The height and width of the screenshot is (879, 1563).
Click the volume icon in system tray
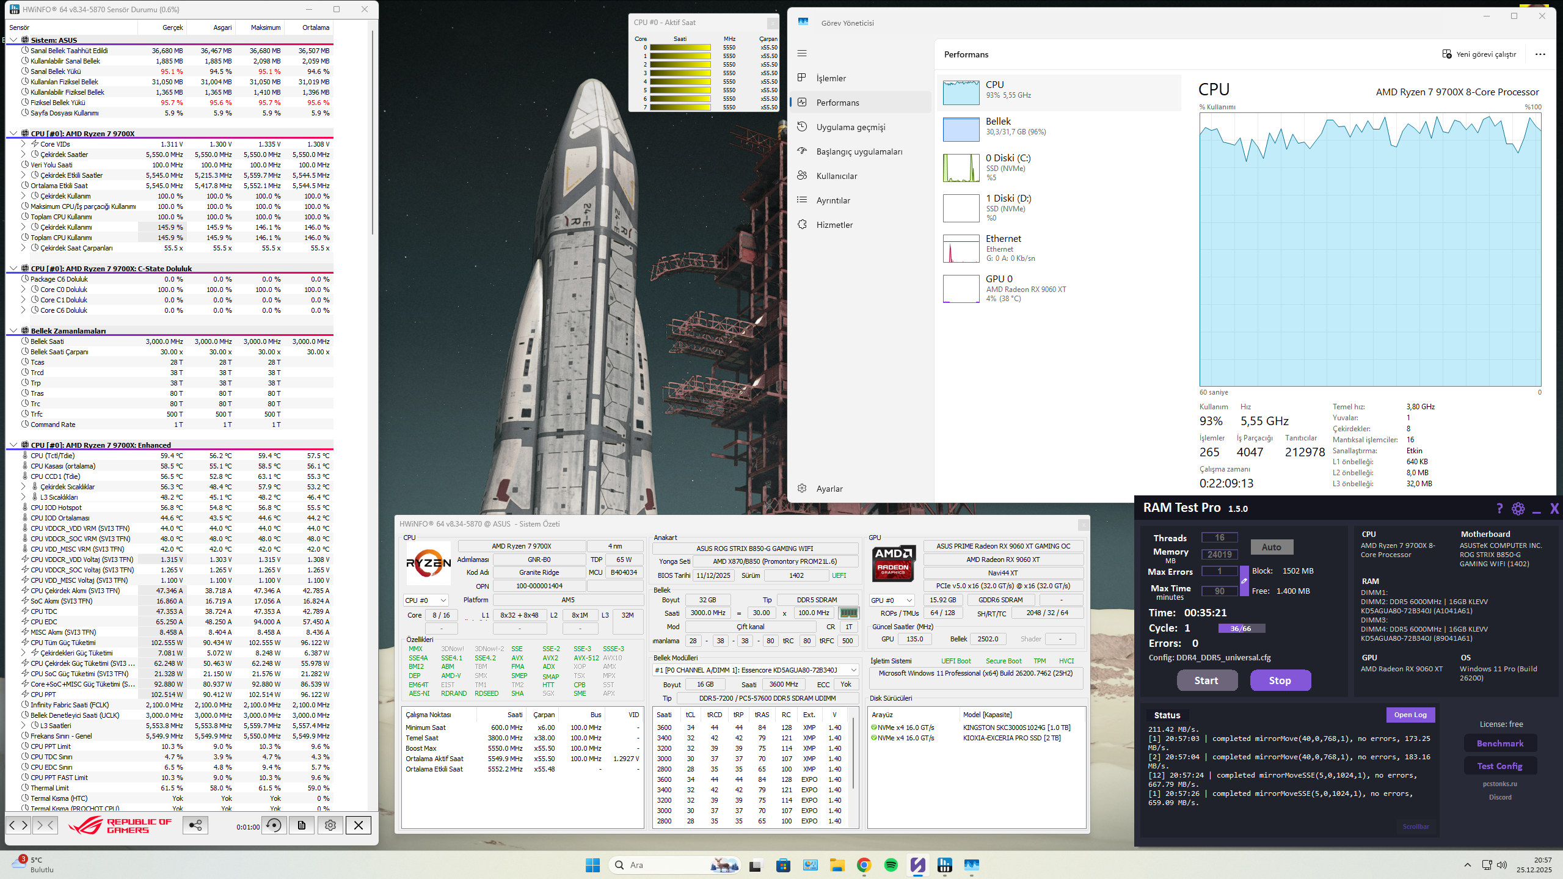tap(1502, 865)
